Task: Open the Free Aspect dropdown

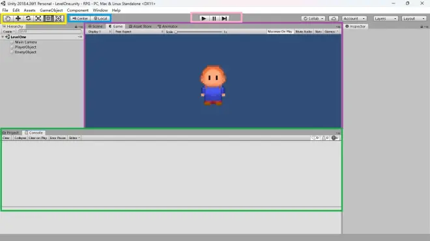Action: 139,32
